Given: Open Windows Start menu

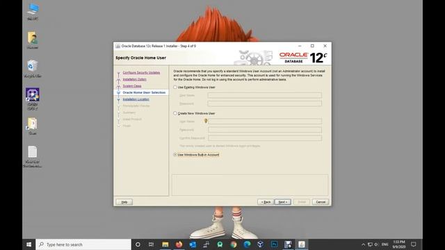Looking at the screenshot, I should pyautogui.click(x=29, y=244).
